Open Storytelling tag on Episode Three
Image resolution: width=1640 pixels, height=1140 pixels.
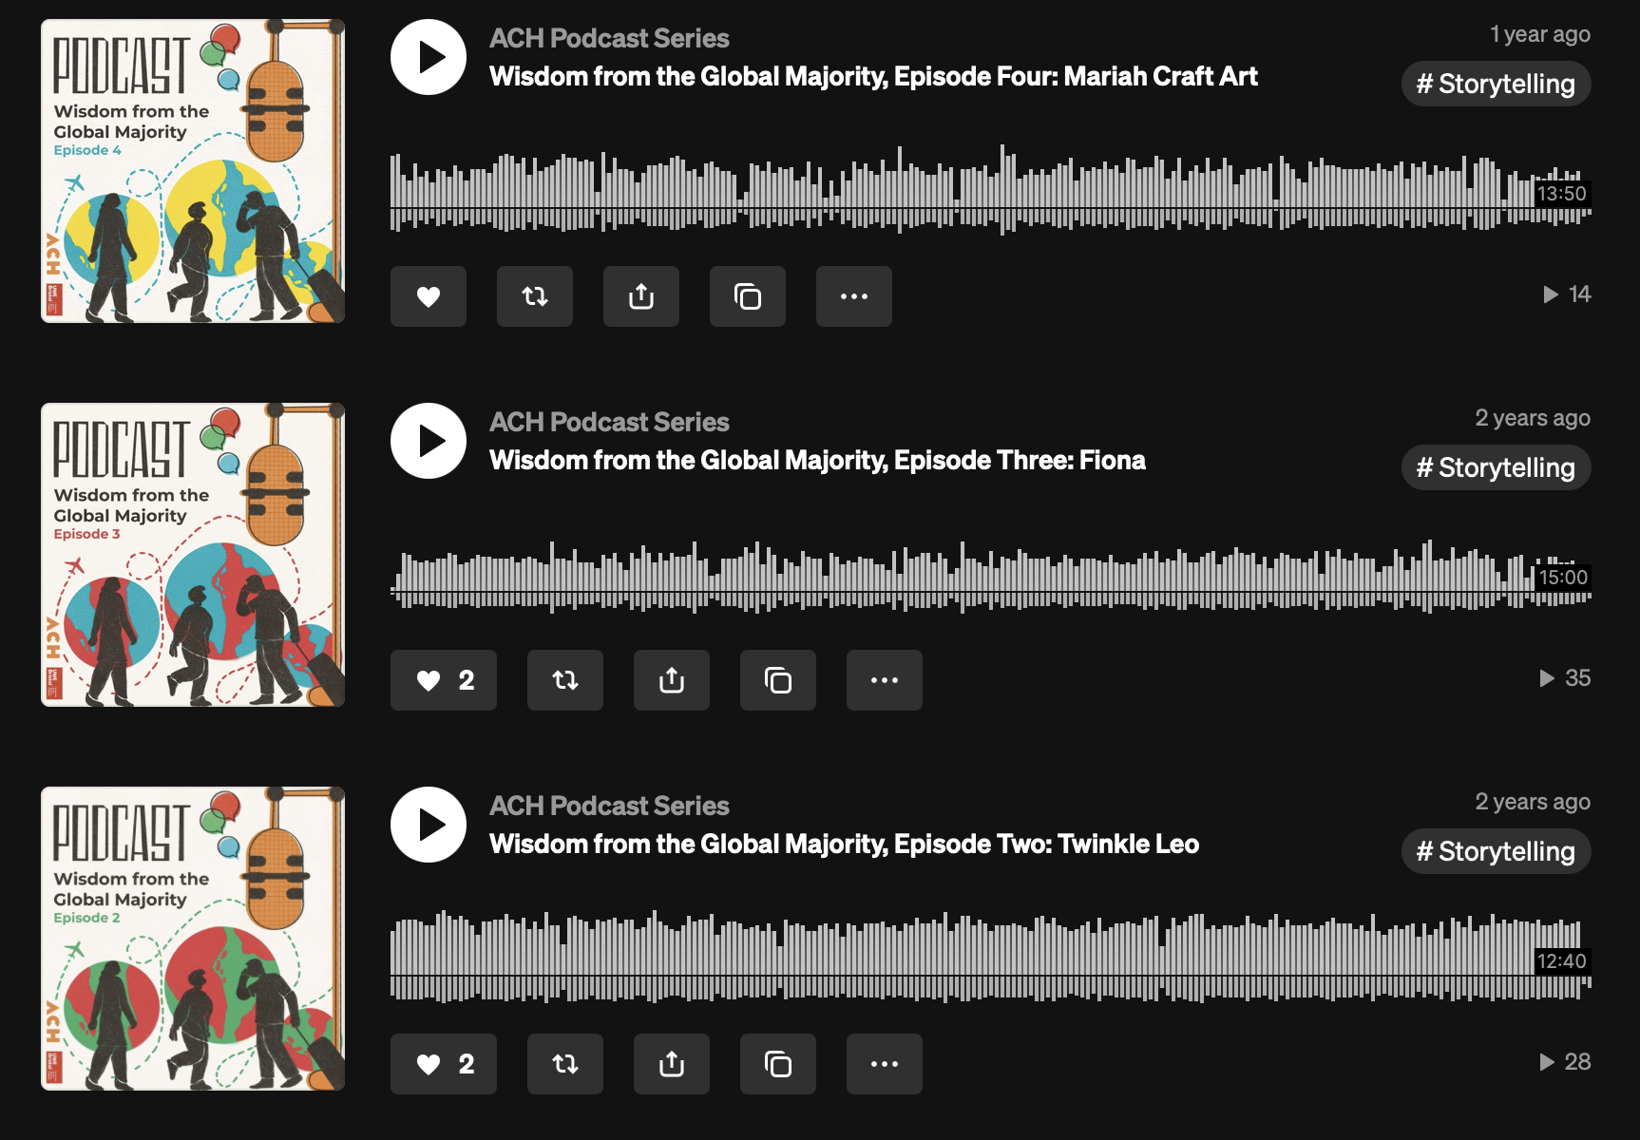point(1497,467)
